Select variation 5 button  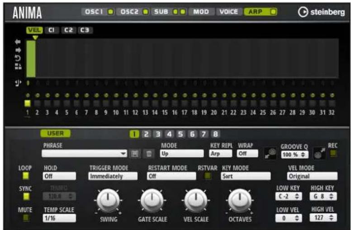tap(180, 134)
